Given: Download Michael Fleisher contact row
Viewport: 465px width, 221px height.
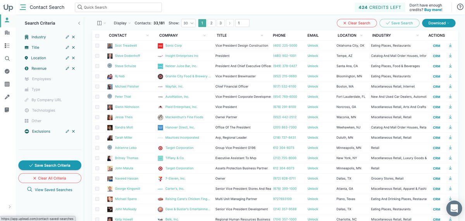Looking at the screenshot, I should click(450, 86).
